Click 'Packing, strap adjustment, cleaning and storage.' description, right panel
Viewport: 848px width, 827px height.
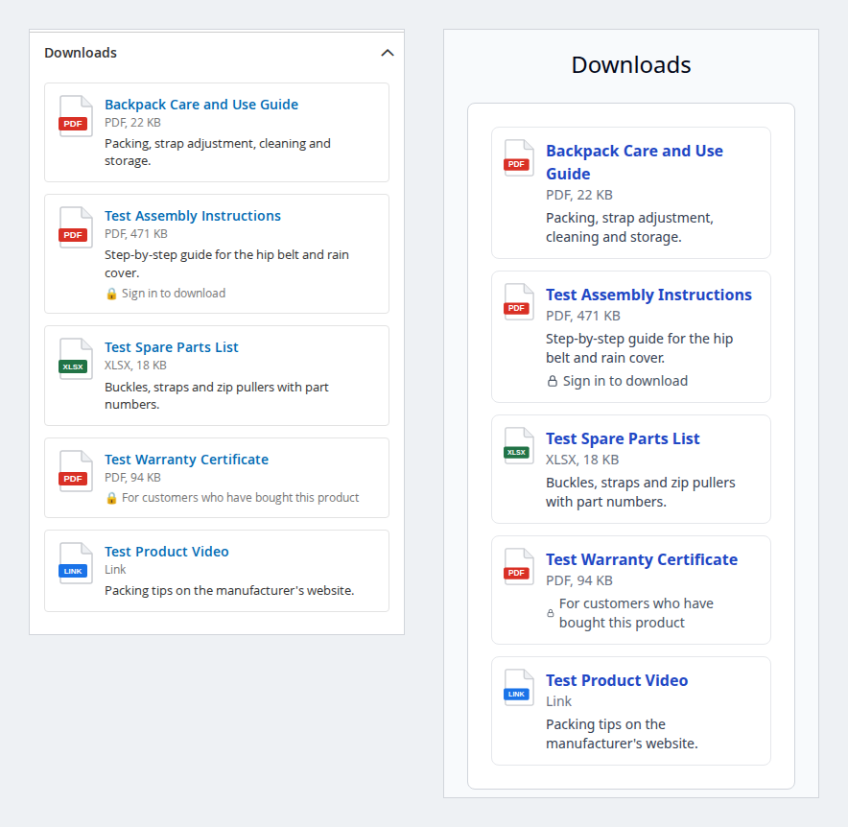[629, 227]
